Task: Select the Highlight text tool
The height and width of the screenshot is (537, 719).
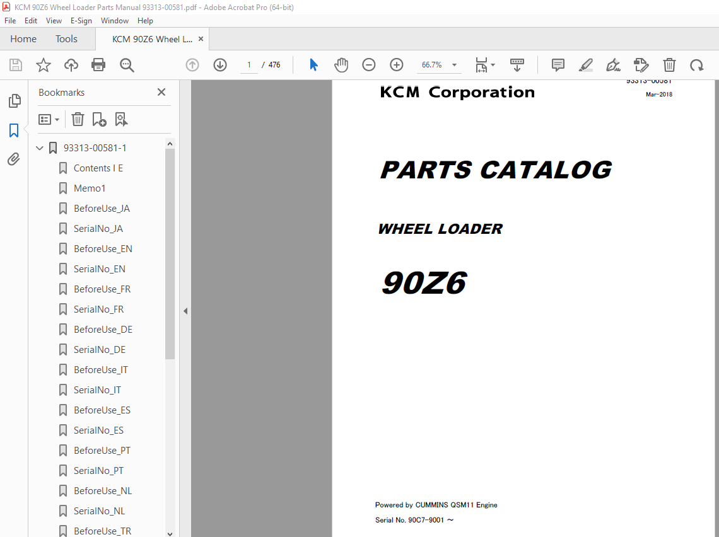Action: click(x=585, y=65)
